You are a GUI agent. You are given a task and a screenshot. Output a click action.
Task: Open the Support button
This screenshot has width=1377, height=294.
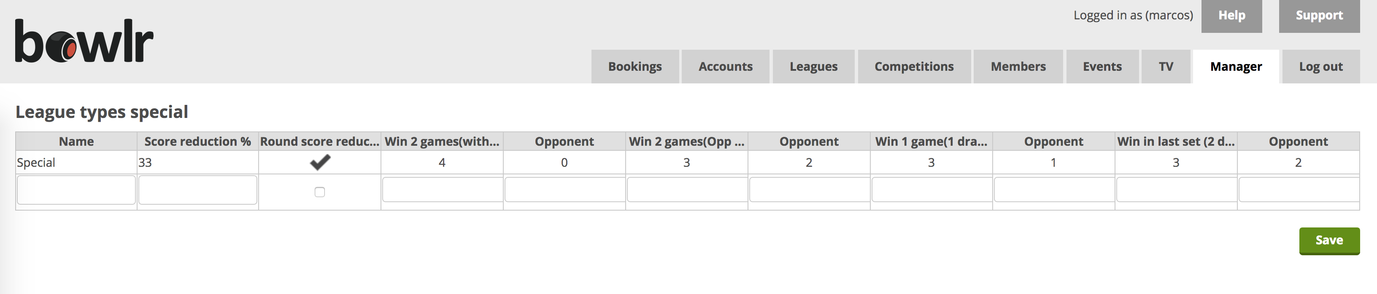(x=1319, y=16)
